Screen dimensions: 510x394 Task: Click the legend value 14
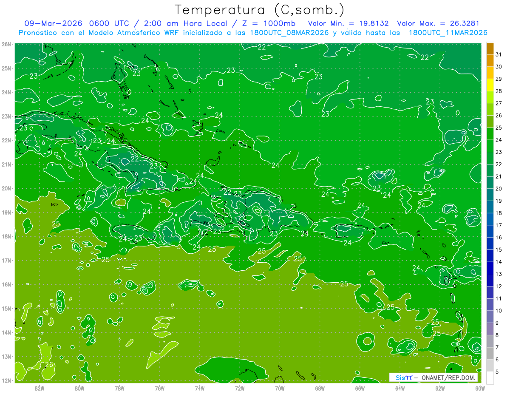click(x=499, y=262)
